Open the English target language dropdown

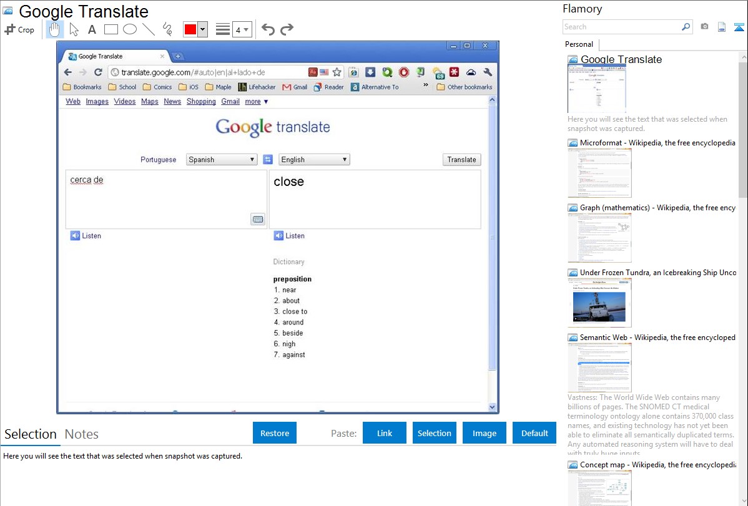tap(314, 159)
